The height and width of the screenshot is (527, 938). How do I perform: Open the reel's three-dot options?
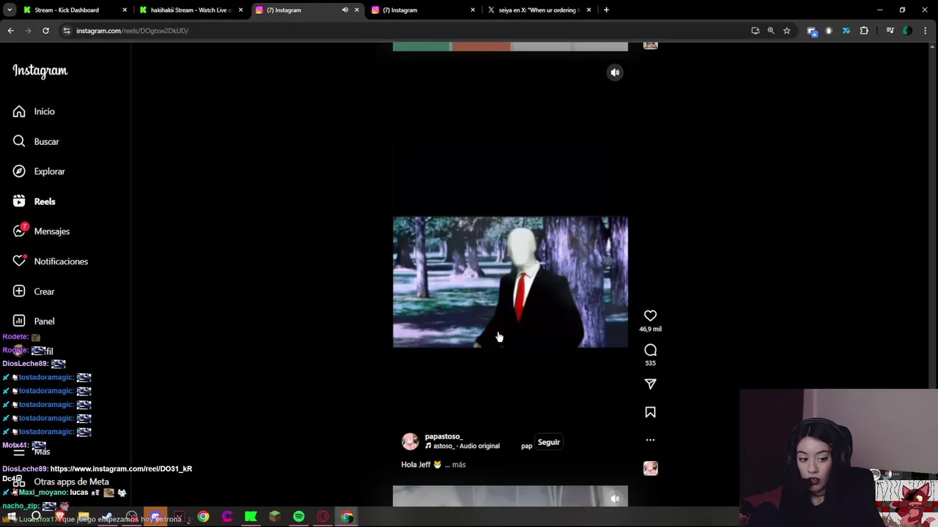(x=650, y=440)
